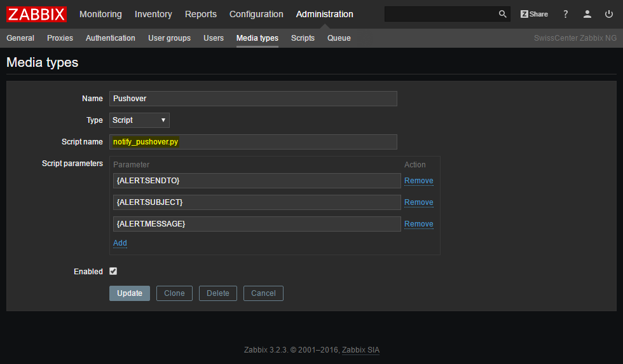The image size is (623, 364).
Task: Remove the {ALERT.MESSAGE} parameter
Action: coord(419,224)
